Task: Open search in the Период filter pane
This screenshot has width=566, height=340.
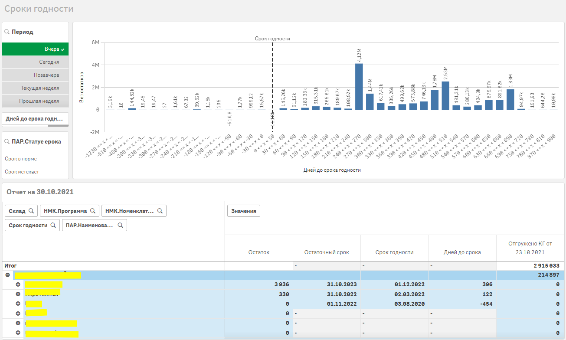Action: click(x=7, y=32)
